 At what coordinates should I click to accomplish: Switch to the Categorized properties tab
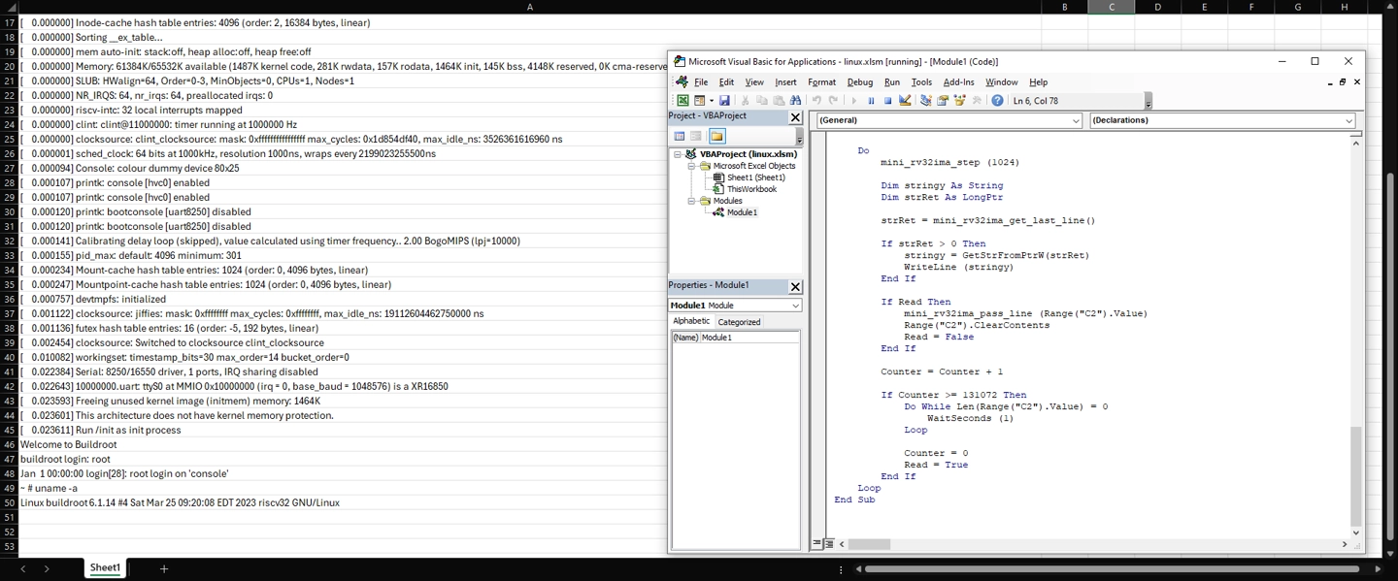739,322
